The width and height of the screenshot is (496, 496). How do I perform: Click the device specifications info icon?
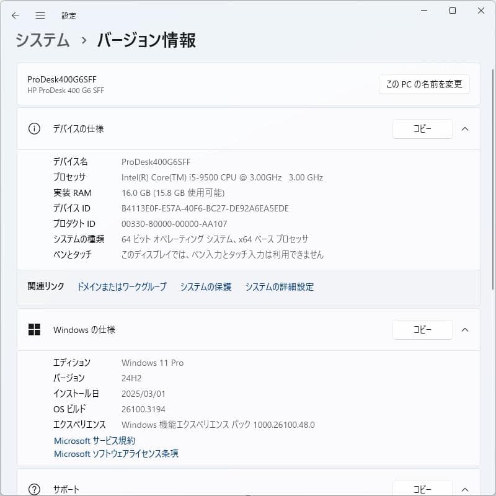pyautogui.click(x=34, y=129)
